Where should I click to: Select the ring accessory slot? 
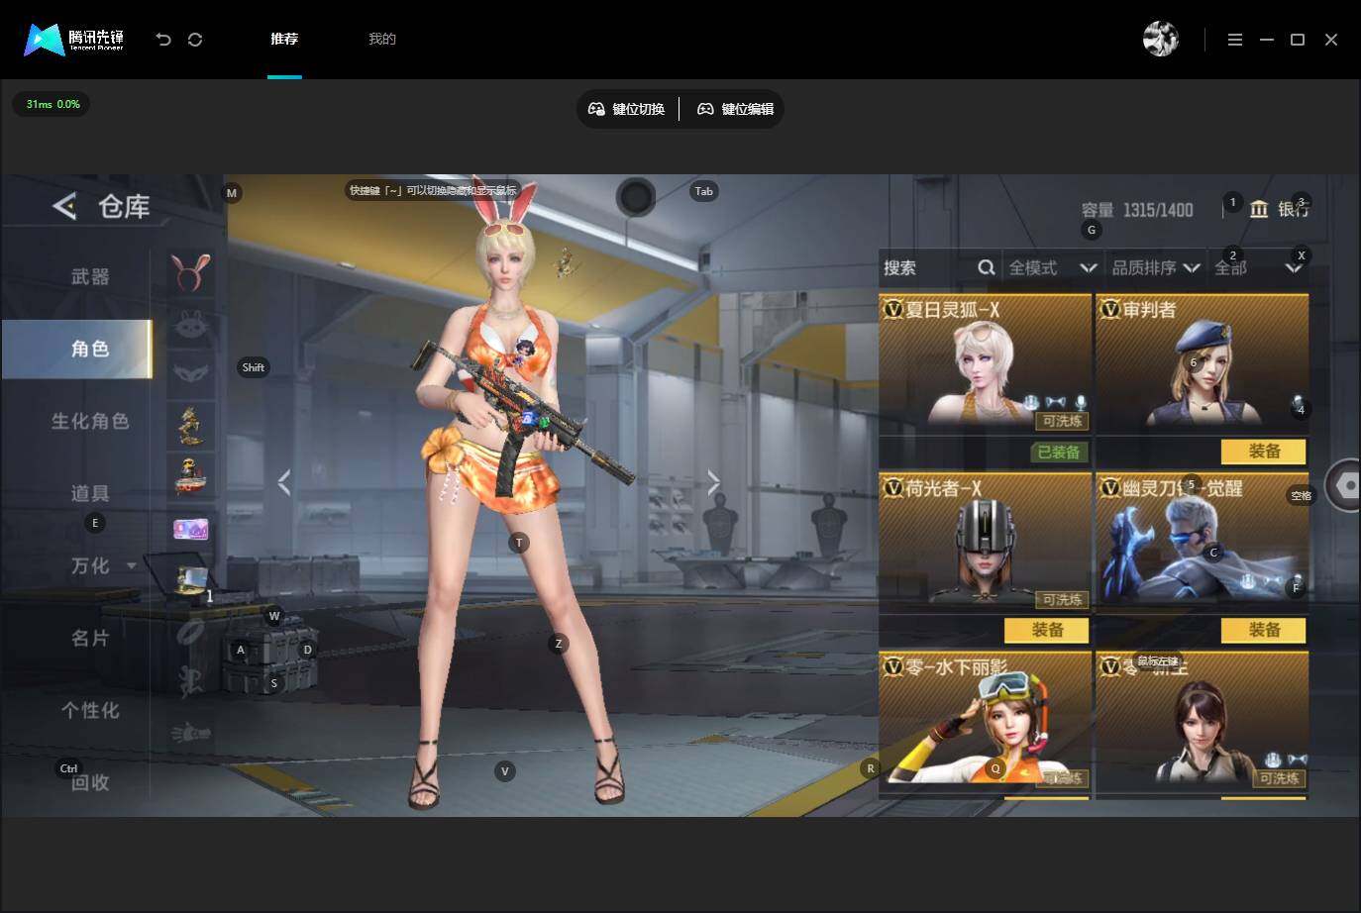point(191,632)
